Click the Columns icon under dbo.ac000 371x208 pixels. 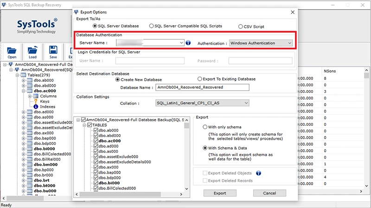click(36, 96)
